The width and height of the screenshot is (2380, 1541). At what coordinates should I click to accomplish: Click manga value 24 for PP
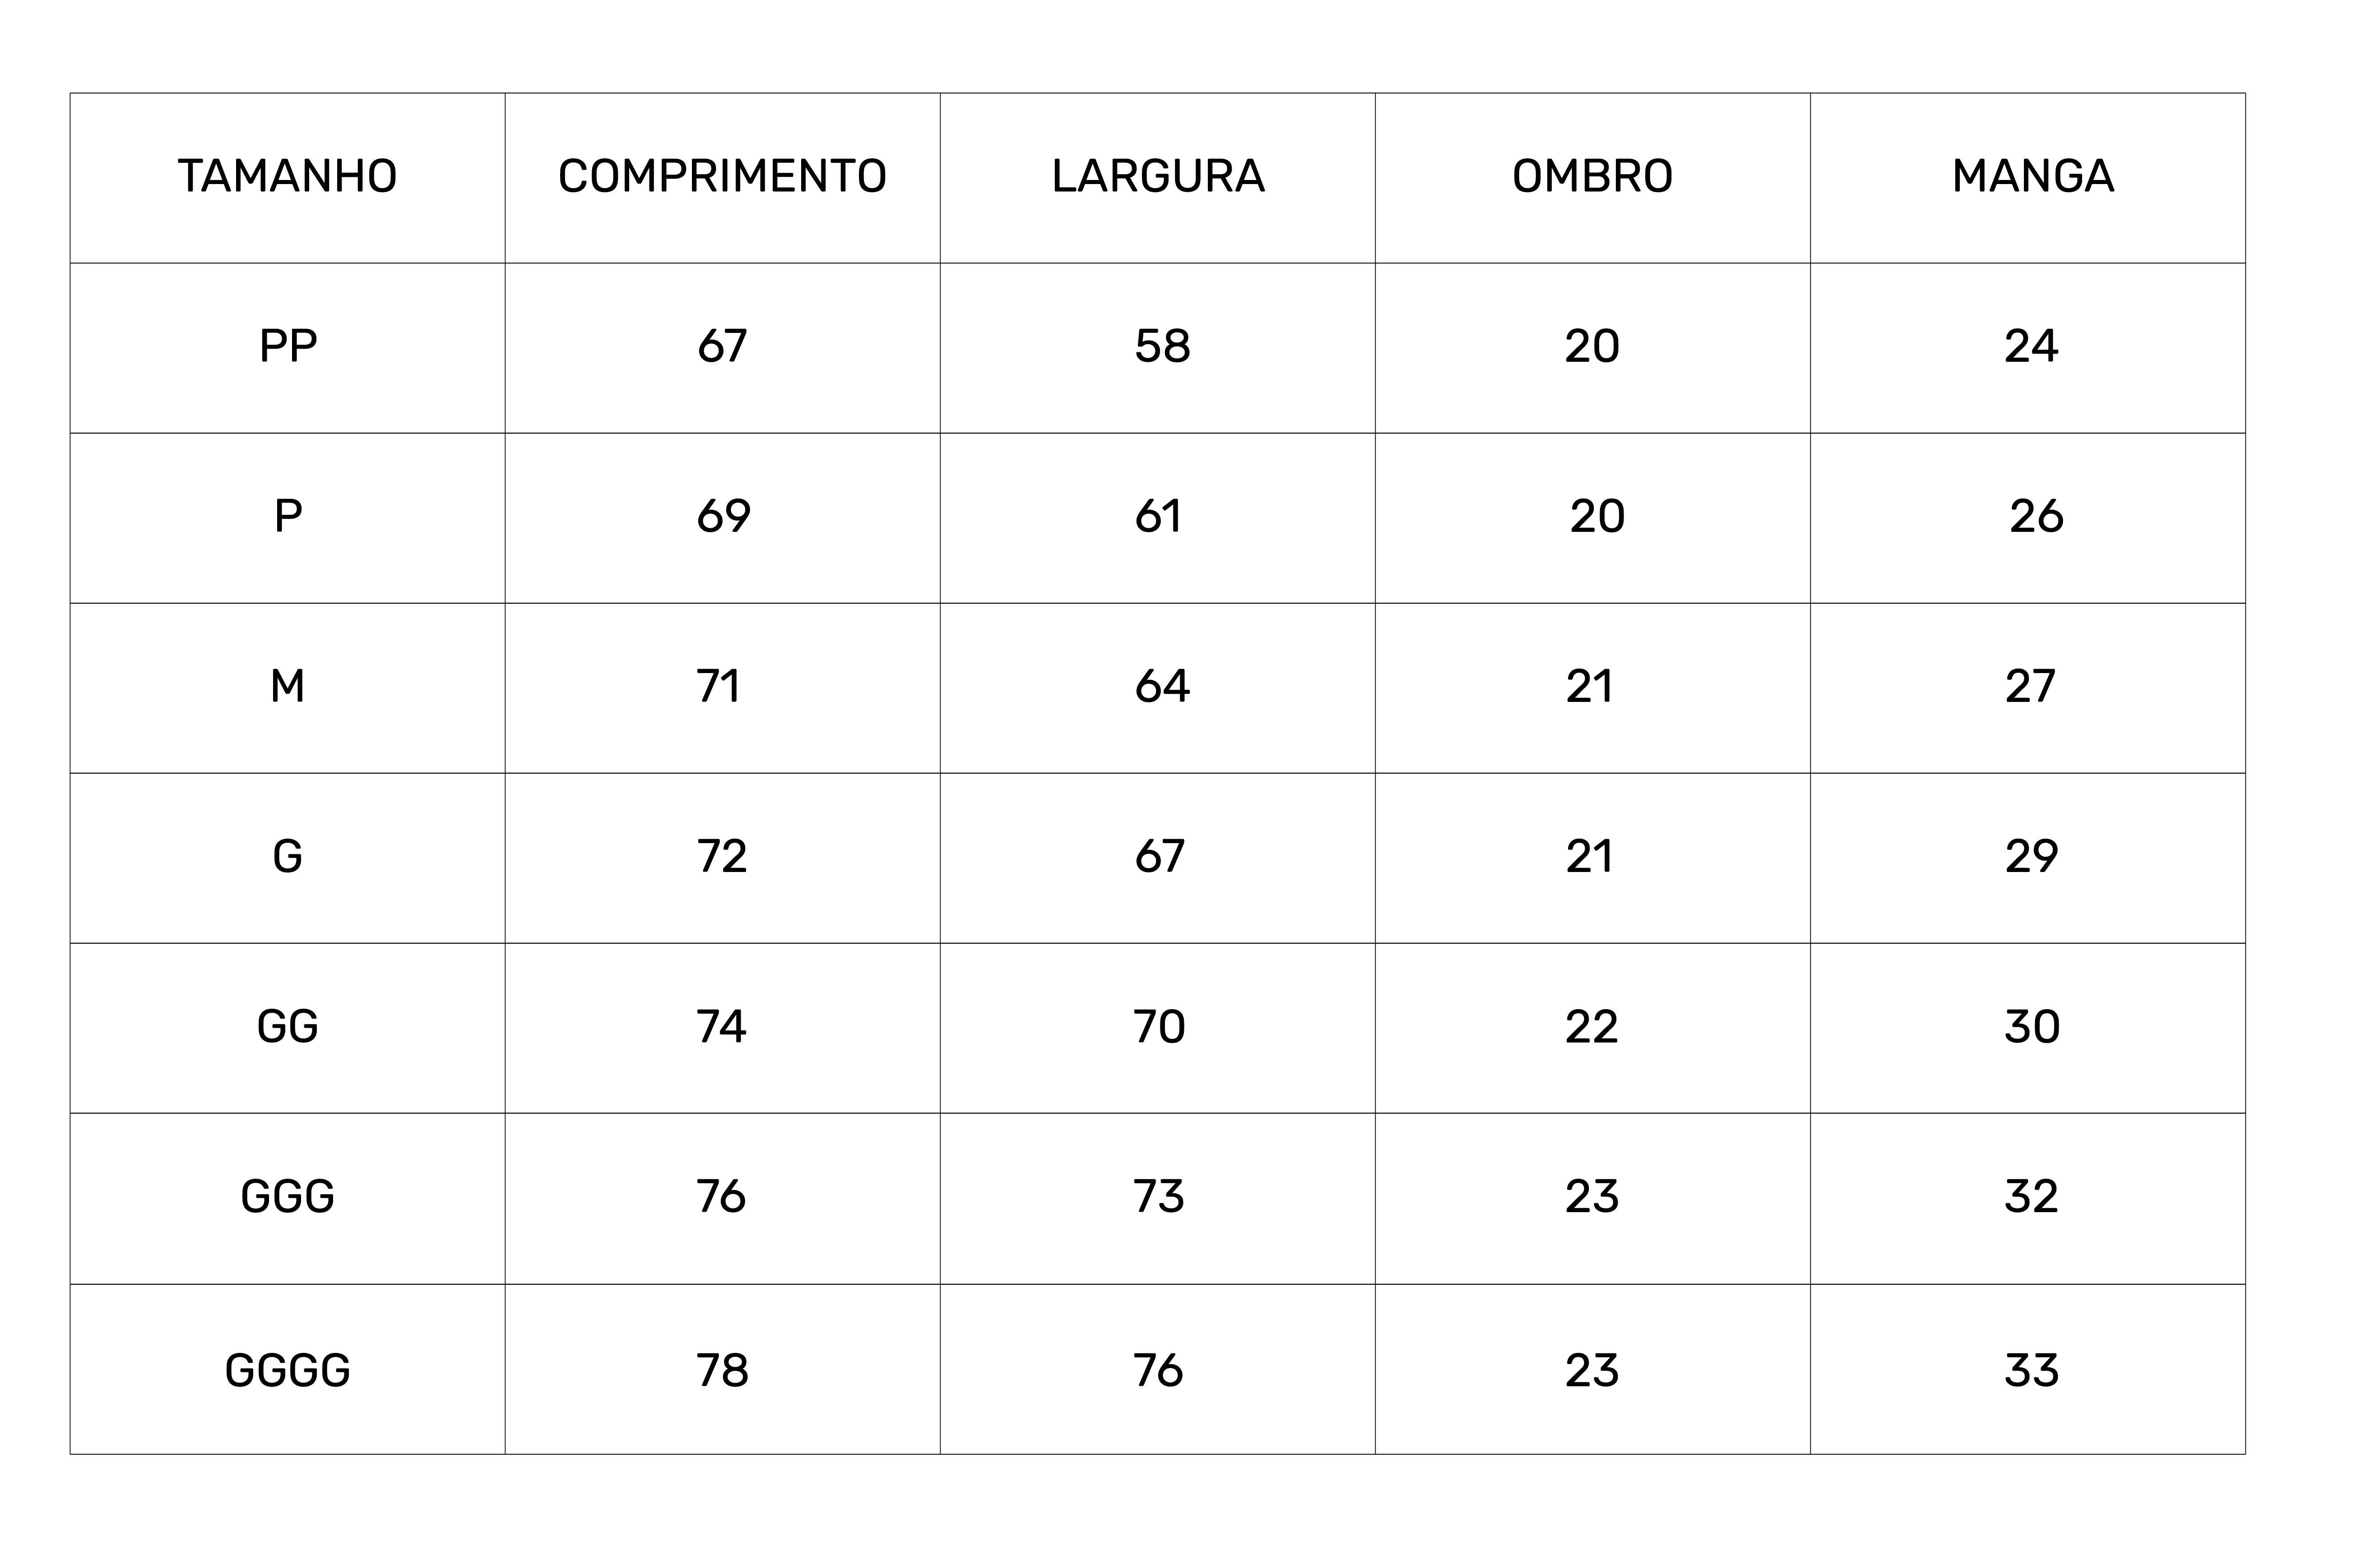click(x=2031, y=347)
